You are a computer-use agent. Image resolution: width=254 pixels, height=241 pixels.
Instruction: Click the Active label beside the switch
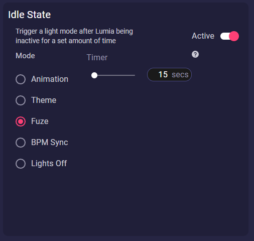[203, 36]
